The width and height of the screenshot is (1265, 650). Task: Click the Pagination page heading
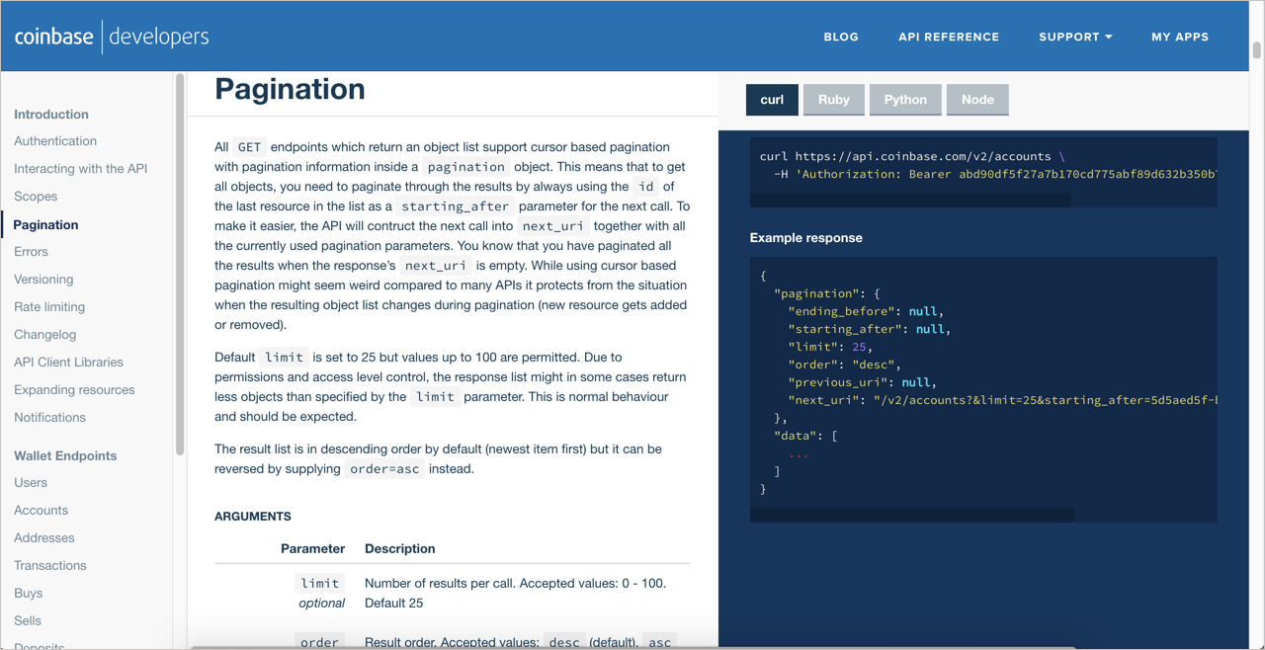(290, 89)
